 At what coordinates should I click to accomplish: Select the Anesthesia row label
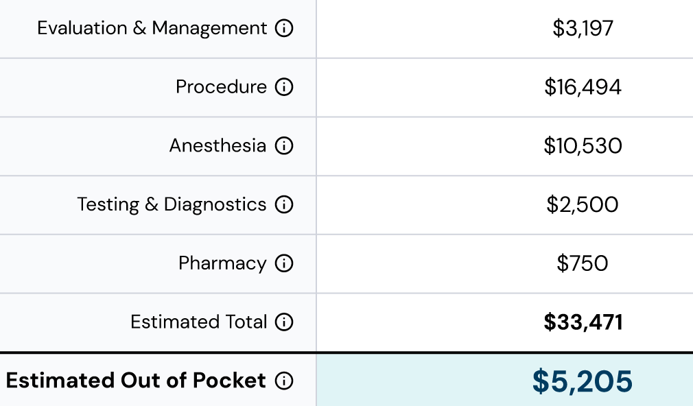pyautogui.click(x=218, y=146)
